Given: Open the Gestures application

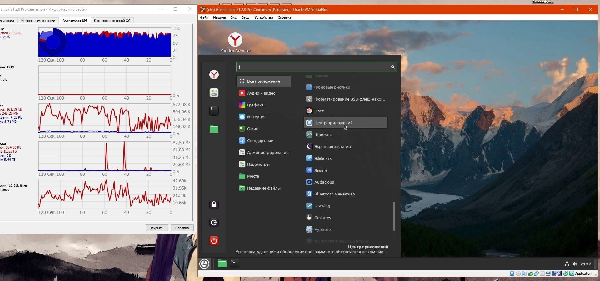Looking at the screenshot, I should pos(346,218).
